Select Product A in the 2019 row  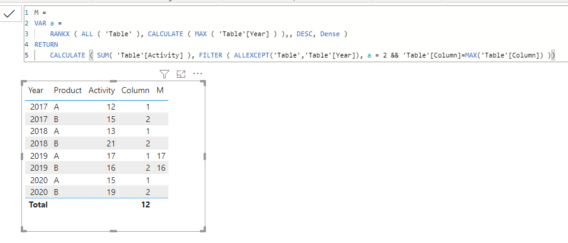56,156
